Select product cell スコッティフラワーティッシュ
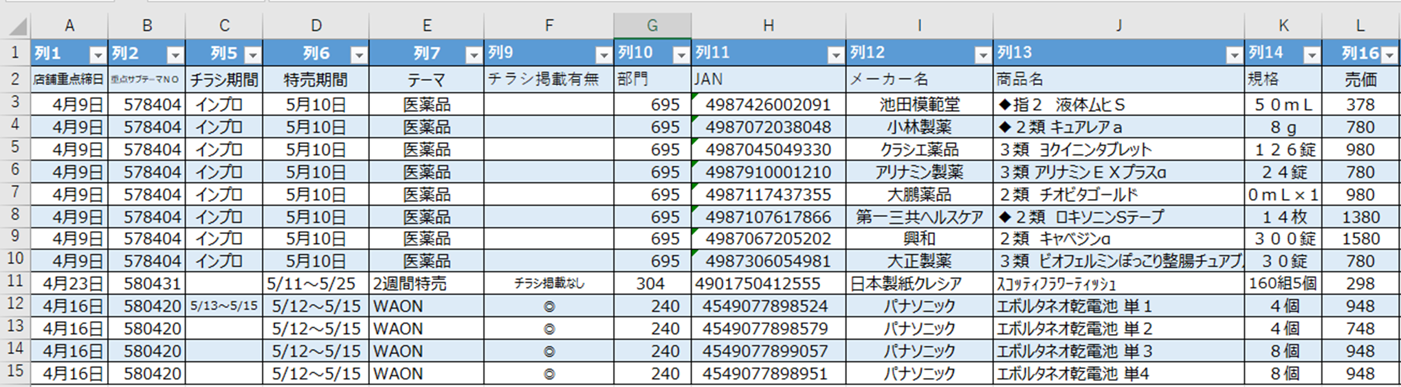This screenshot has width=1401, height=387. [x=1118, y=283]
